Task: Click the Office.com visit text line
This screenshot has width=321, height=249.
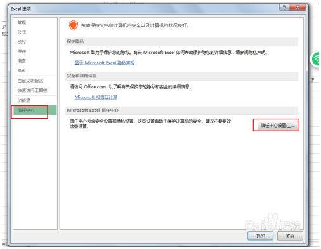Action: (x=131, y=87)
